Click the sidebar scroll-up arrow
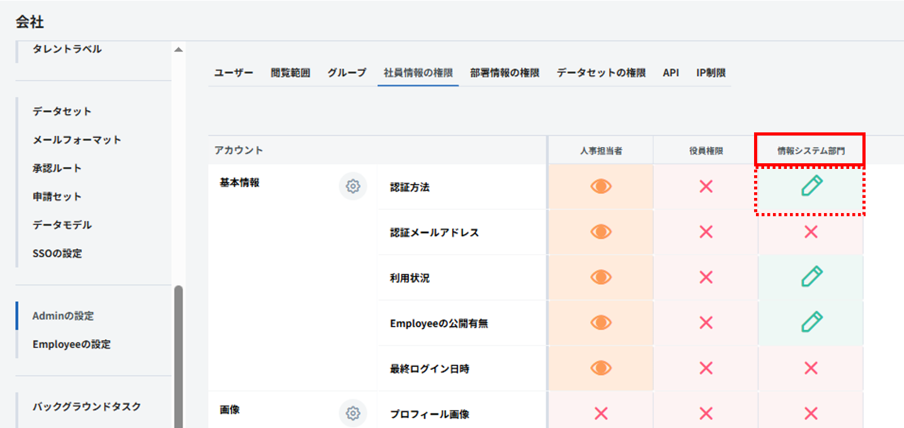904x428 pixels. (178, 50)
